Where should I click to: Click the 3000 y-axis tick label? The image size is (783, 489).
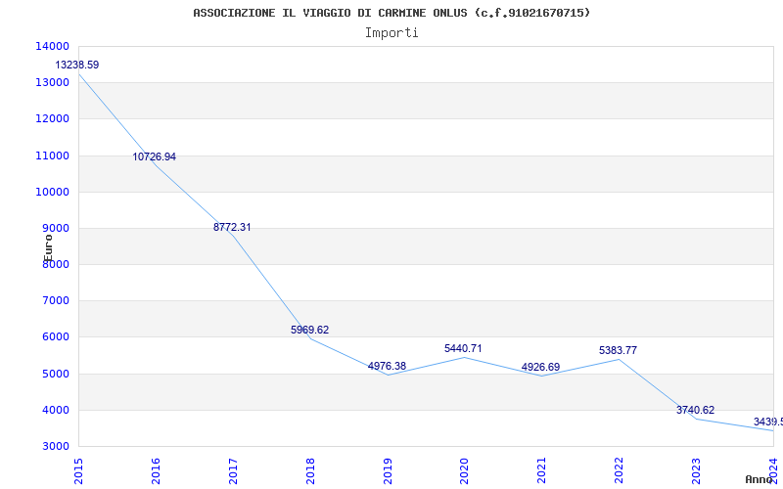tap(55, 447)
